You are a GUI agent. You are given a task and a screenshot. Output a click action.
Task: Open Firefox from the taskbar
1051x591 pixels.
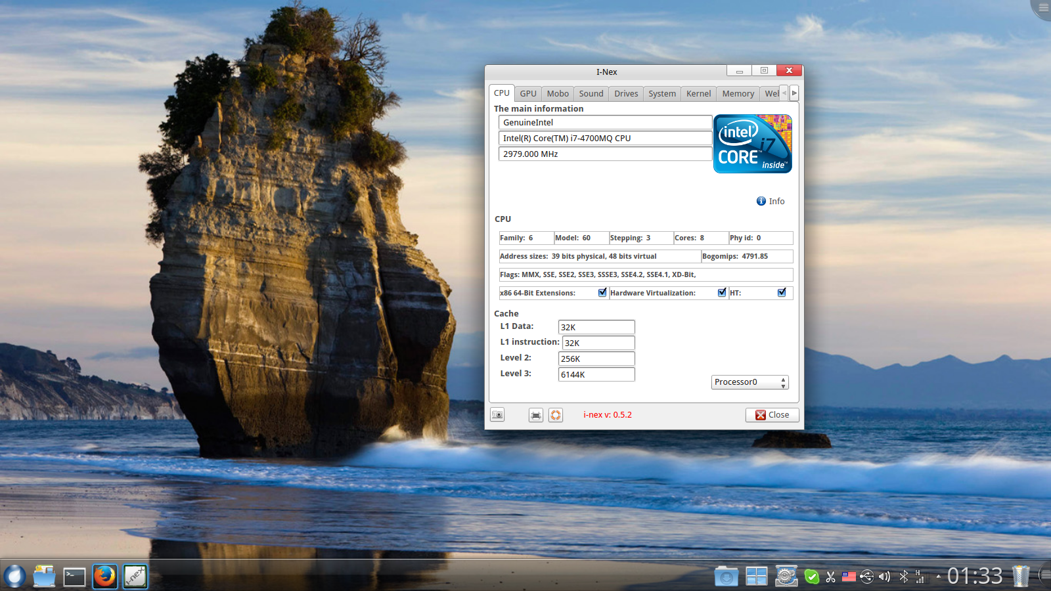(x=104, y=577)
